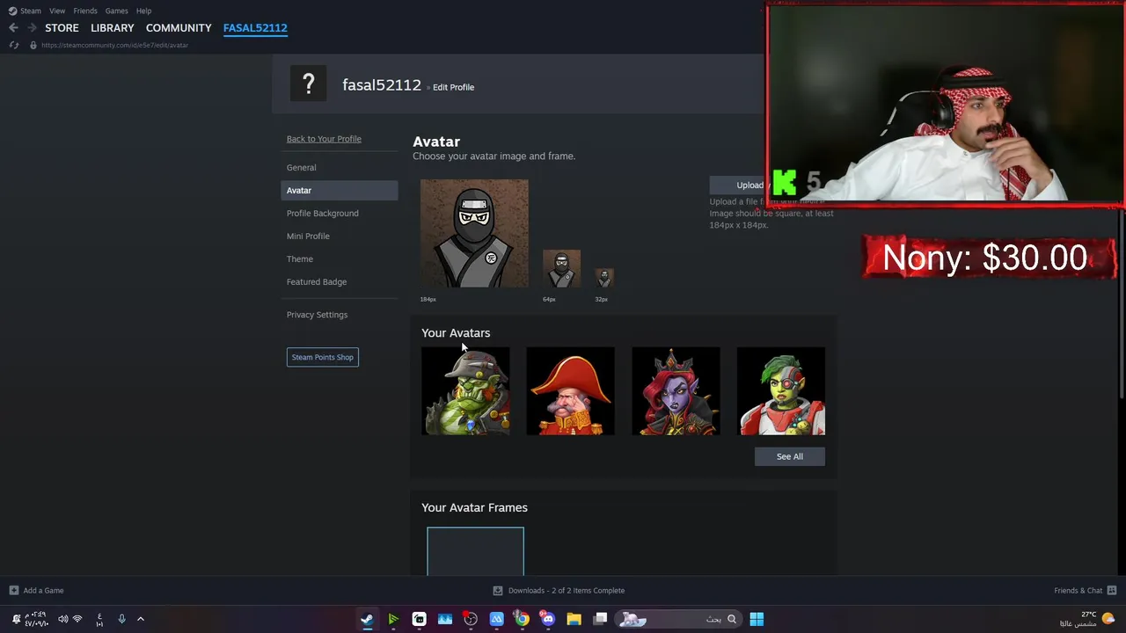
Task: Click the taskbar search box
Action: coord(677,619)
